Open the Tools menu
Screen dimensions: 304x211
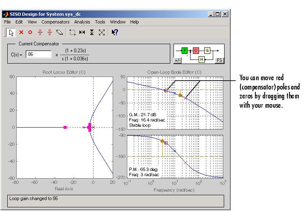point(100,22)
